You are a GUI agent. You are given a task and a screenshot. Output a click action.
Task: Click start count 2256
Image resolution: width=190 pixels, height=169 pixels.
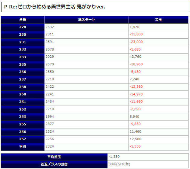coord(50,139)
